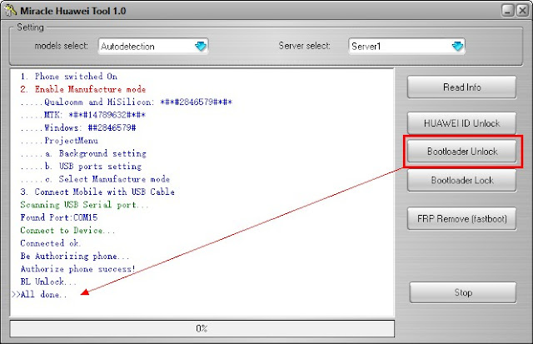The image size is (533, 344).
Task: Click FRP Remove (fastboot) button
Action: point(461,218)
